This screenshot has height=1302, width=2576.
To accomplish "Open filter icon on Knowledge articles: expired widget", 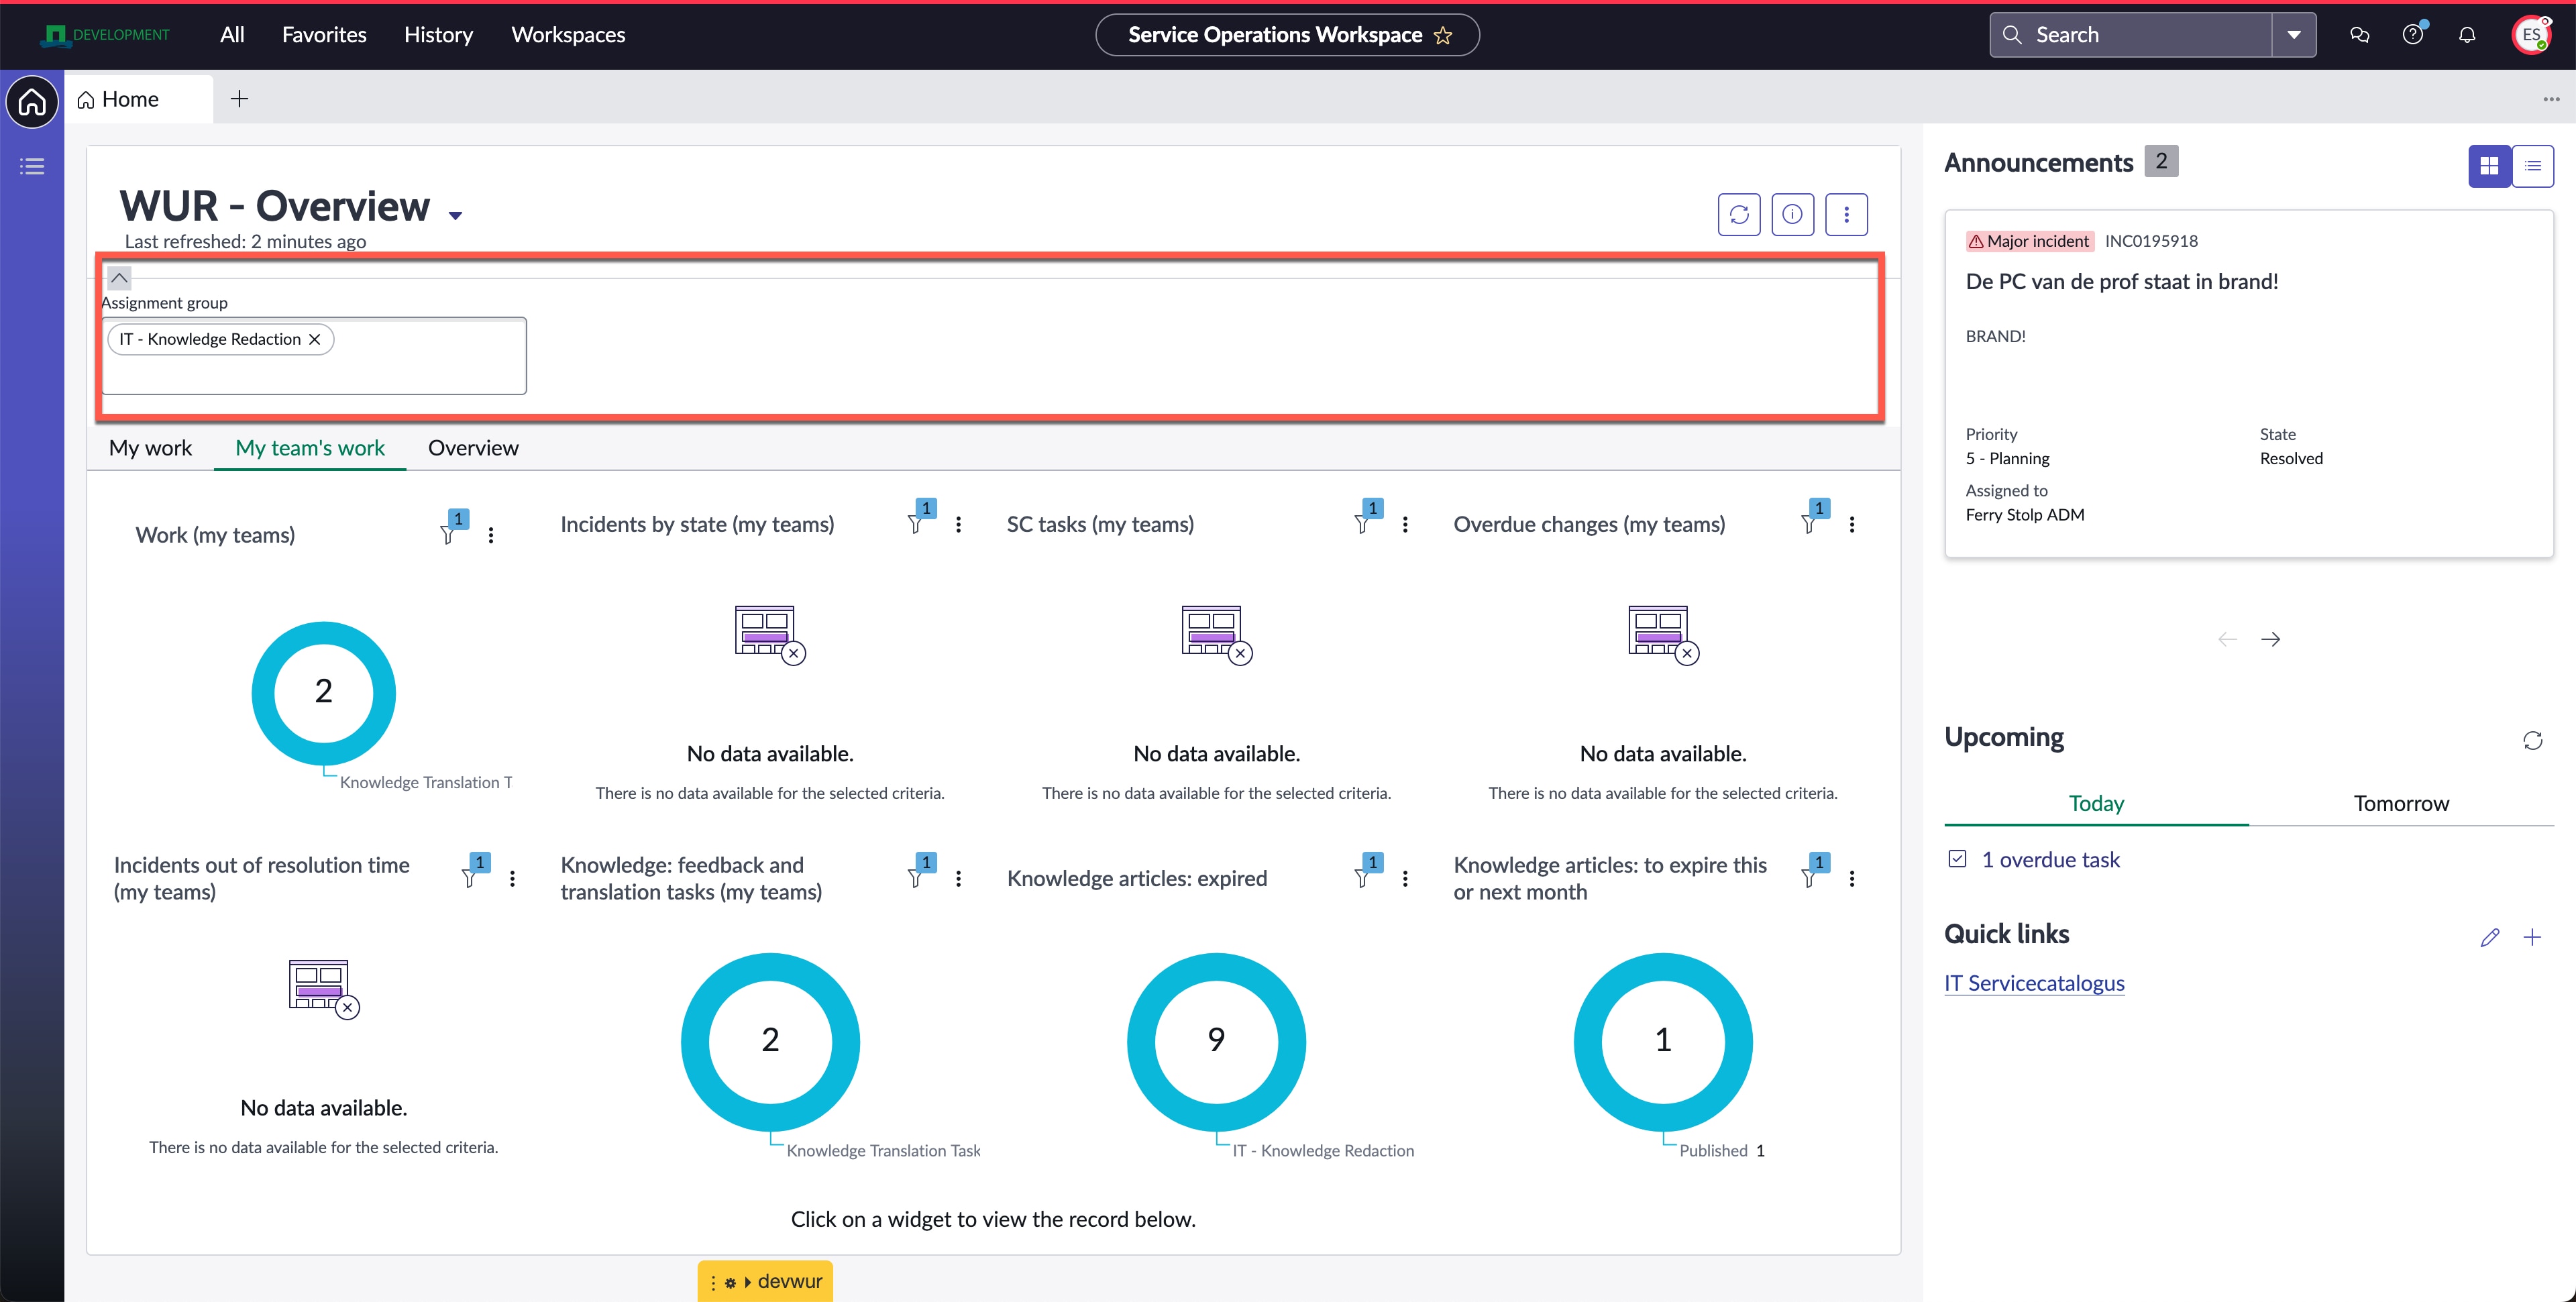I will pyautogui.click(x=1362, y=878).
